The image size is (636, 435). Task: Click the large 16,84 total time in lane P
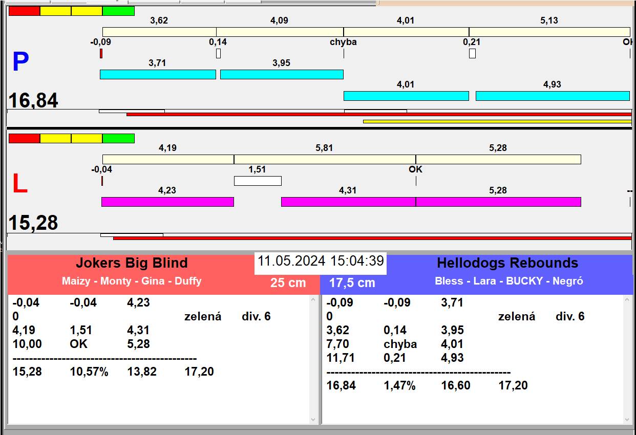(33, 100)
